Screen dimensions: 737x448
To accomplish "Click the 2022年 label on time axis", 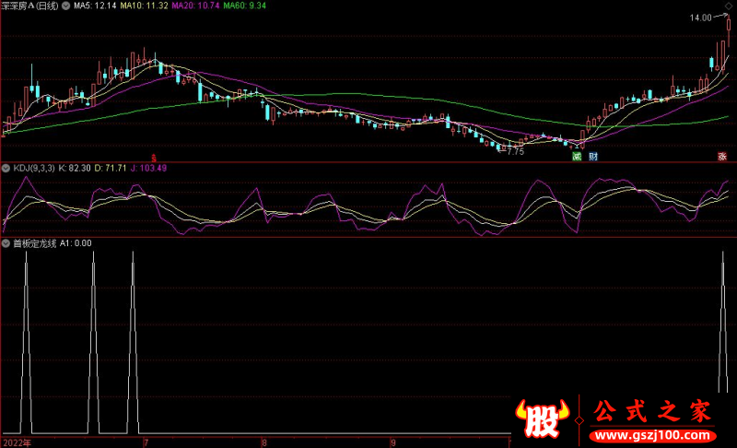I will click(x=17, y=442).
